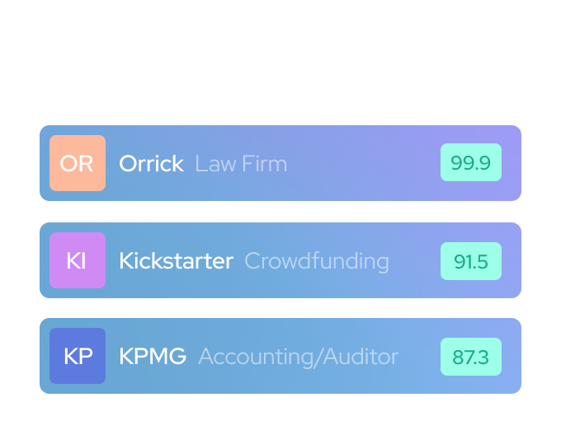
Task: Click the Law Firm category label
Action: point(241,163)
